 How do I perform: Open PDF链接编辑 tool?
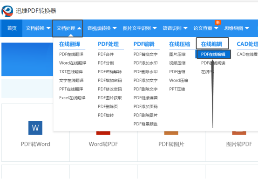tap(145, 98)
